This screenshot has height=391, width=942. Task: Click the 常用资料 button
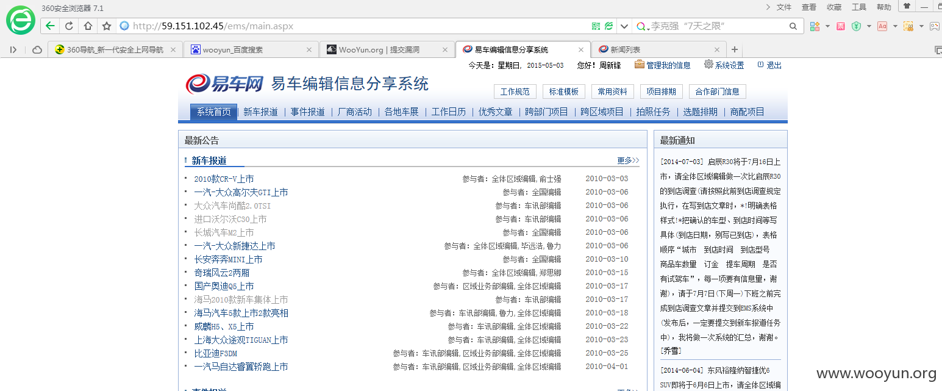[x=613, y=91]
